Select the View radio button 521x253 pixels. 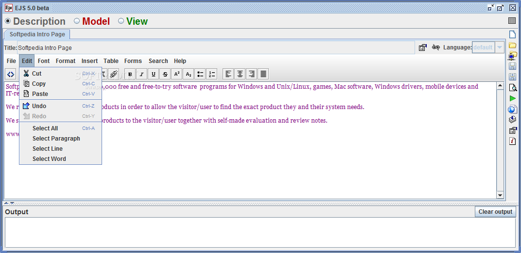(x=121, y=21)
